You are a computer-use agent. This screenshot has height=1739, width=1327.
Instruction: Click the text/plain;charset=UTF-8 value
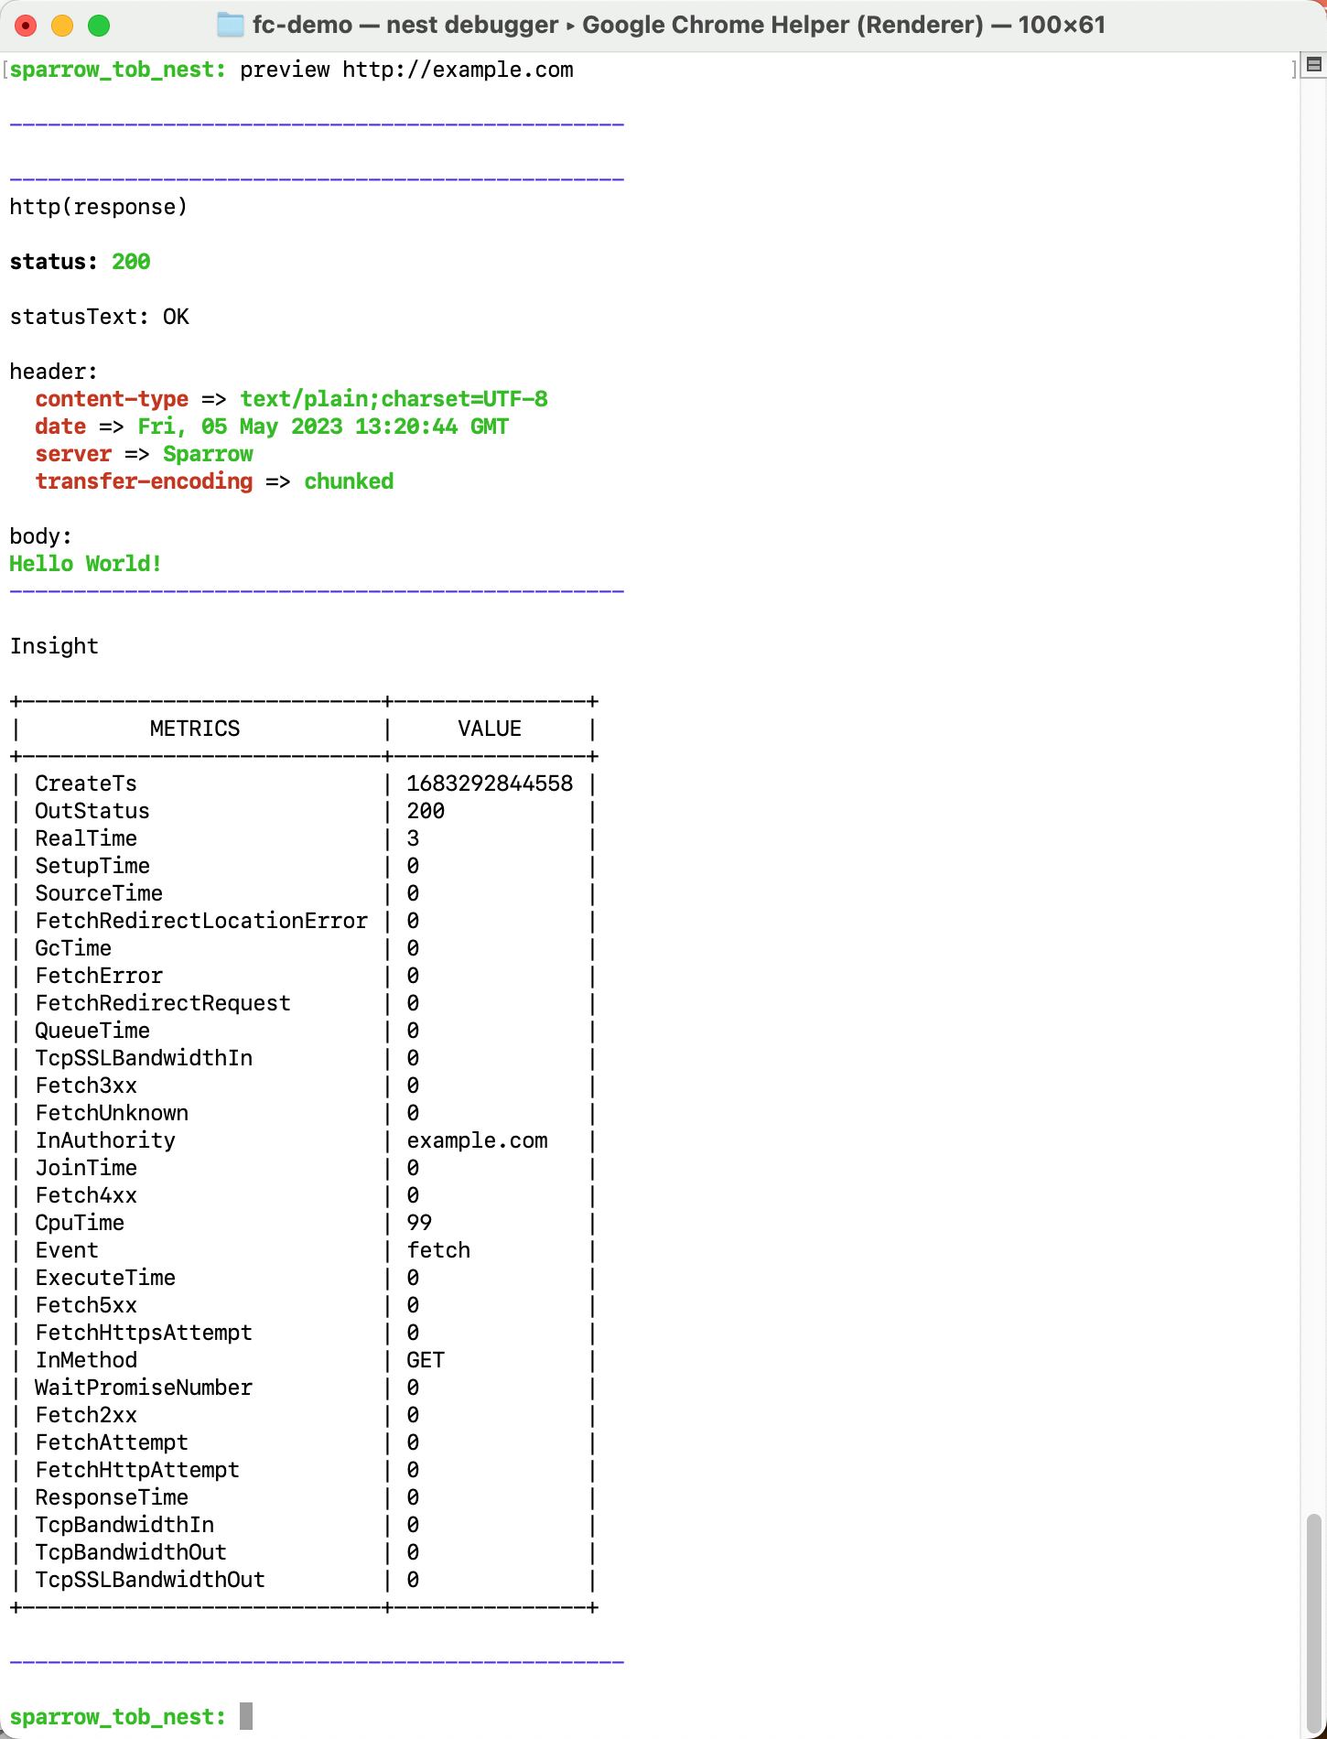tap(394, 399)
